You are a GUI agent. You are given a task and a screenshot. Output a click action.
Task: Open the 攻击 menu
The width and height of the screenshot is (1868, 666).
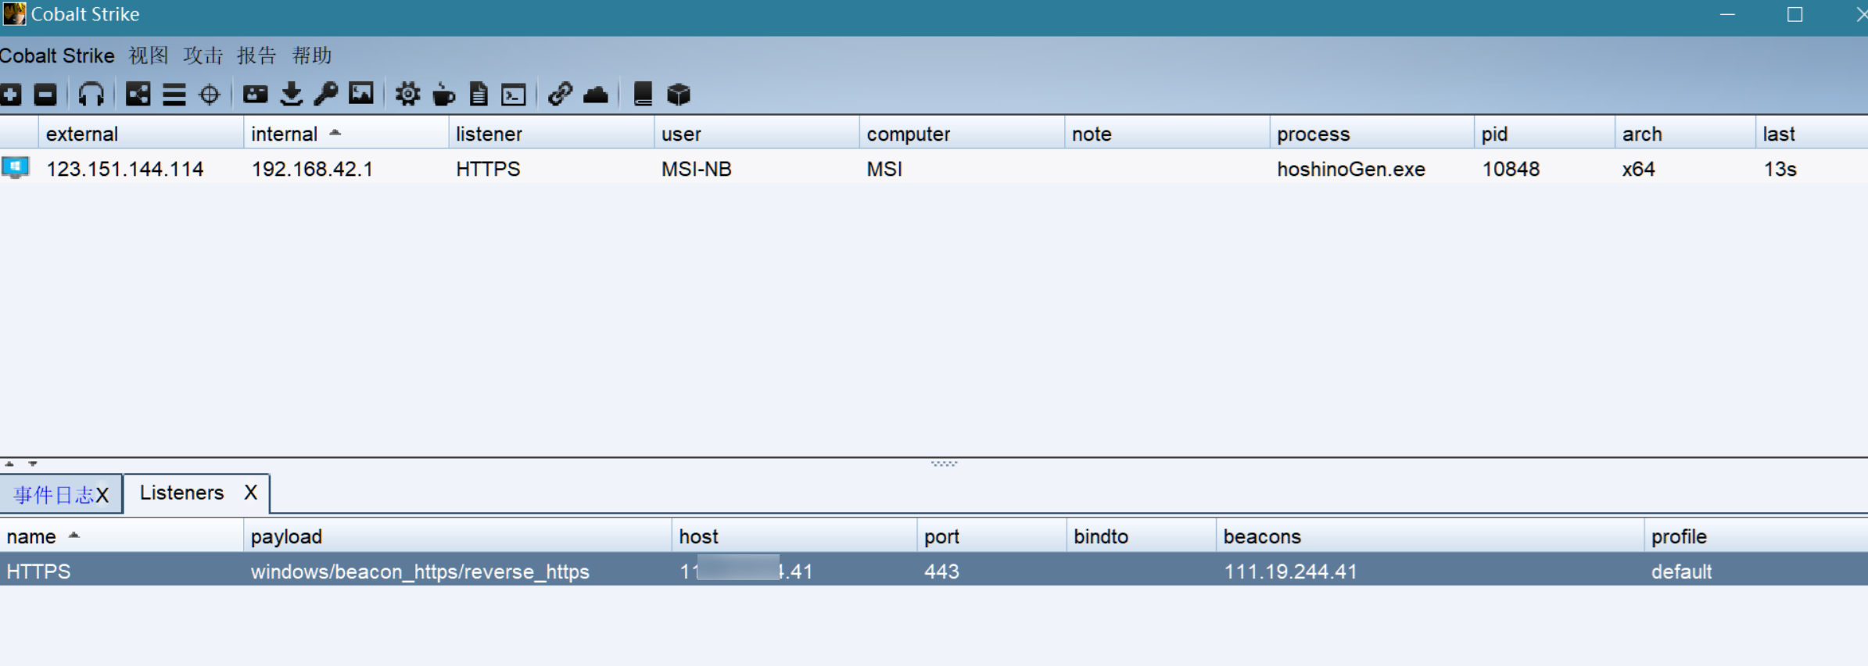pyautogui.click(x=203, y=55)
